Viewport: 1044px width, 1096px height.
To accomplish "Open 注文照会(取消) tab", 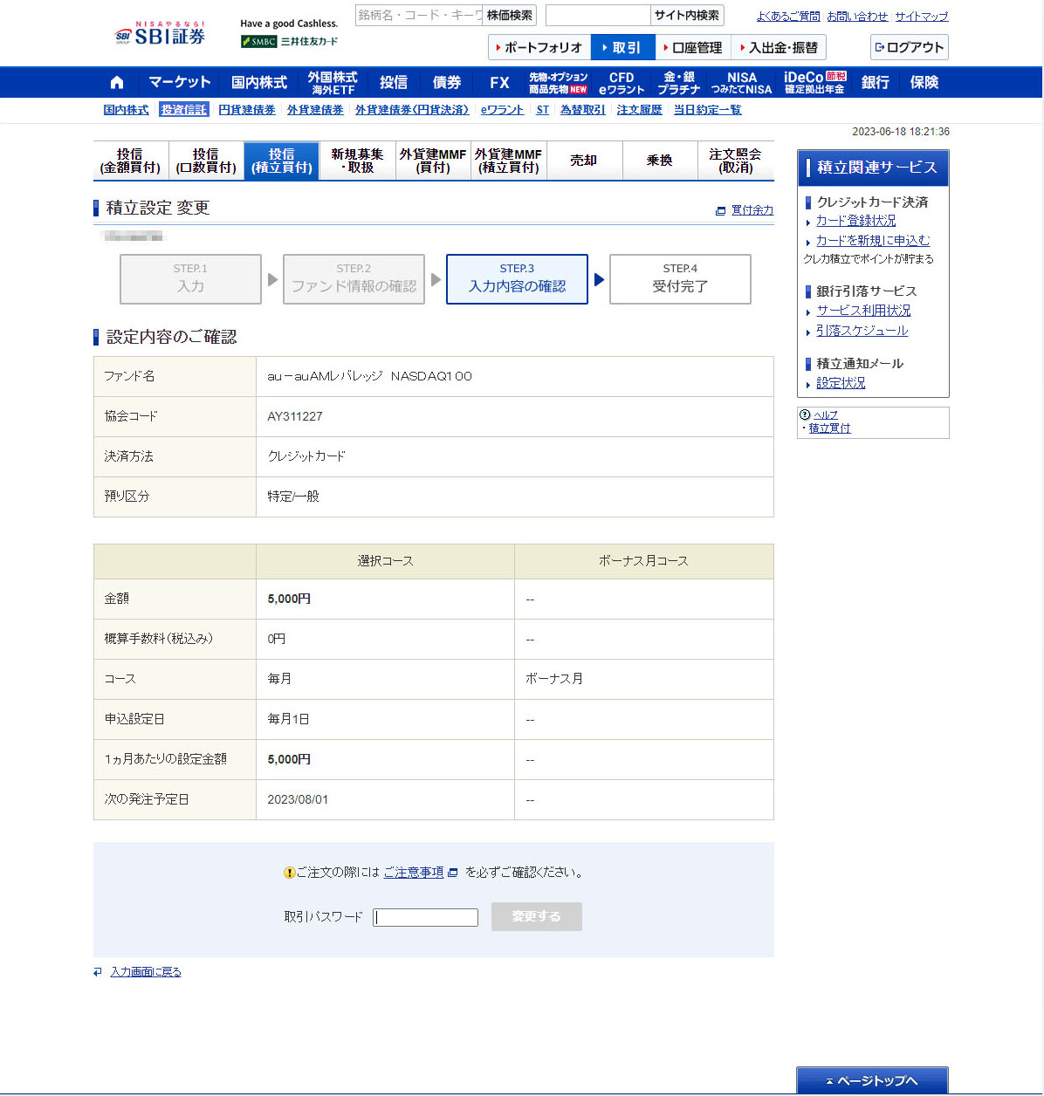I will pos(735,161).
